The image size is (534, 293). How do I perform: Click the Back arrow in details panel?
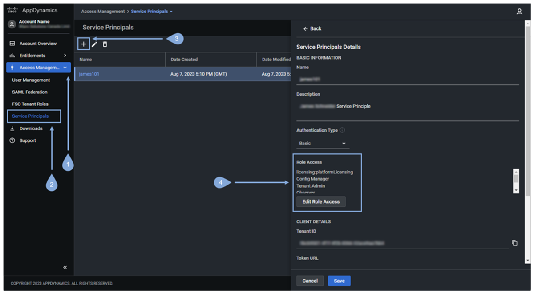click(311, 28)
